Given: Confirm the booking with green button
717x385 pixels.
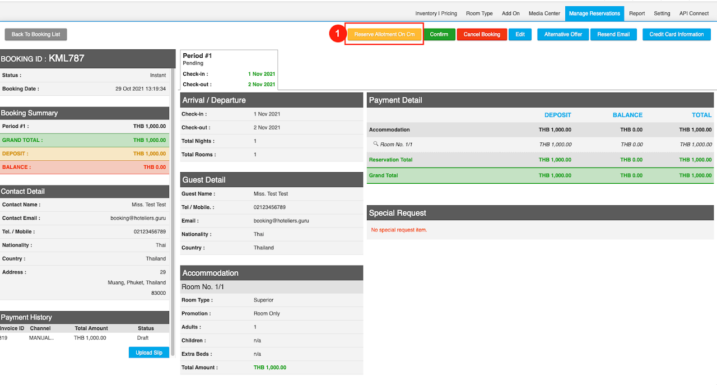Looking at the screenshot, I should coord(439,34).
